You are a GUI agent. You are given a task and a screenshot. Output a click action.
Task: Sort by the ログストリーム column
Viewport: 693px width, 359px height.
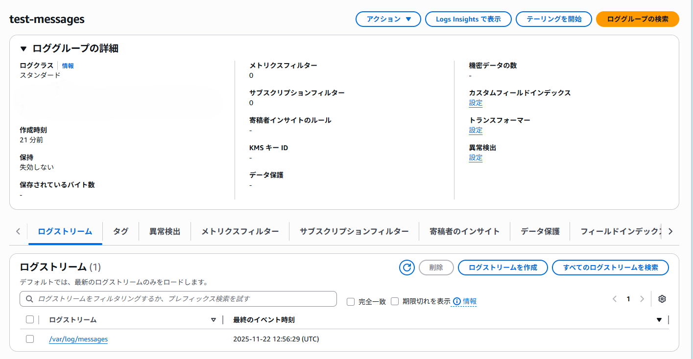[214, 319]
